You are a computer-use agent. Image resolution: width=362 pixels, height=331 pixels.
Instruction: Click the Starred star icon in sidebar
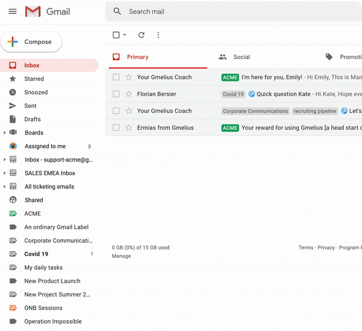pos(13,79)
